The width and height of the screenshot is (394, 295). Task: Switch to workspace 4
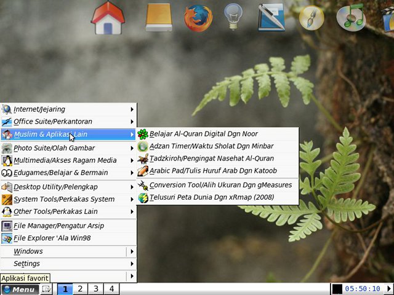tap(111, 289)
